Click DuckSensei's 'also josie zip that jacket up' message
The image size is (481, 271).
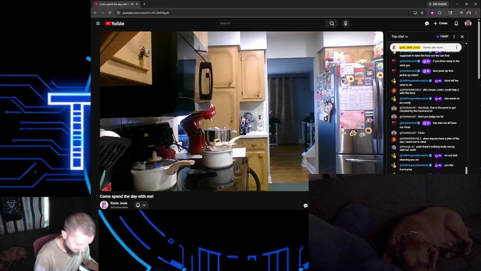tap(426, 73)
